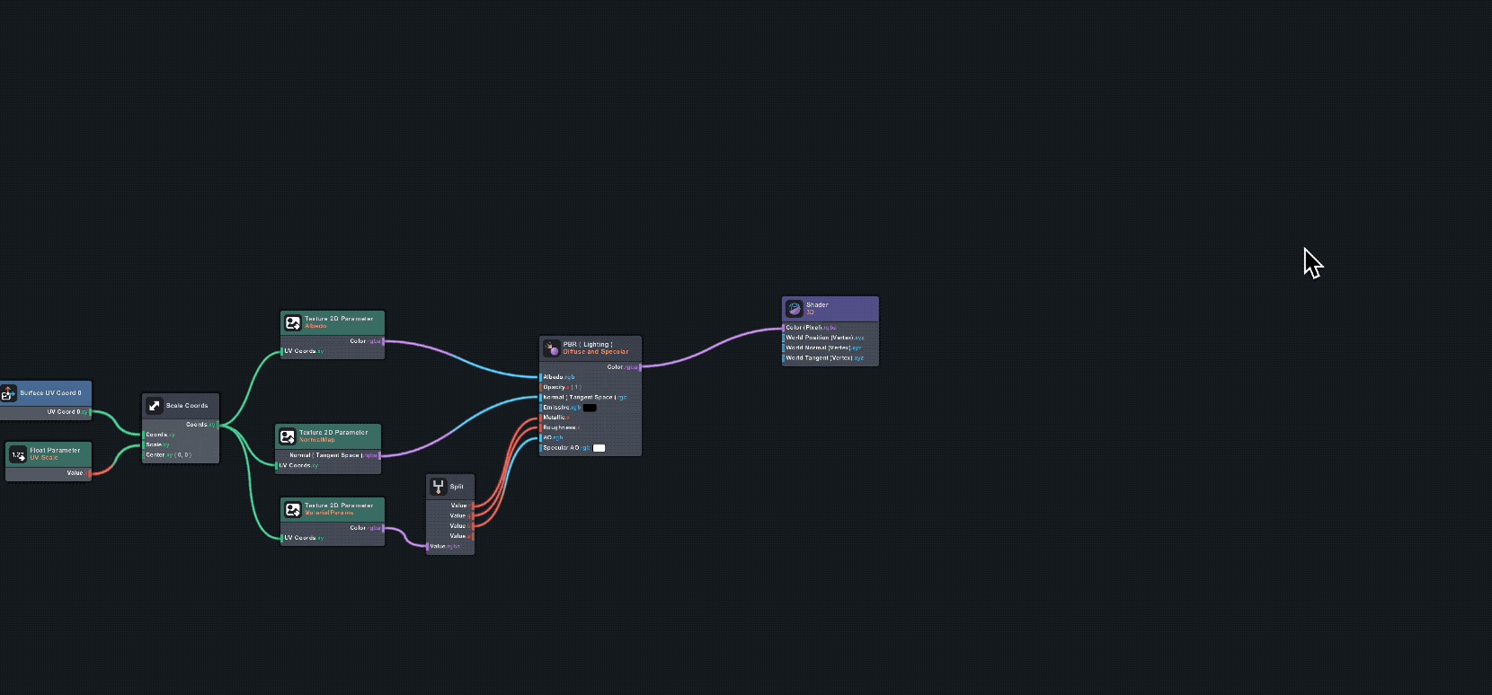Screen dimensions: 1492x695
Task: Click the World Position (Vertex) input
Action: (x=823, y=338)
